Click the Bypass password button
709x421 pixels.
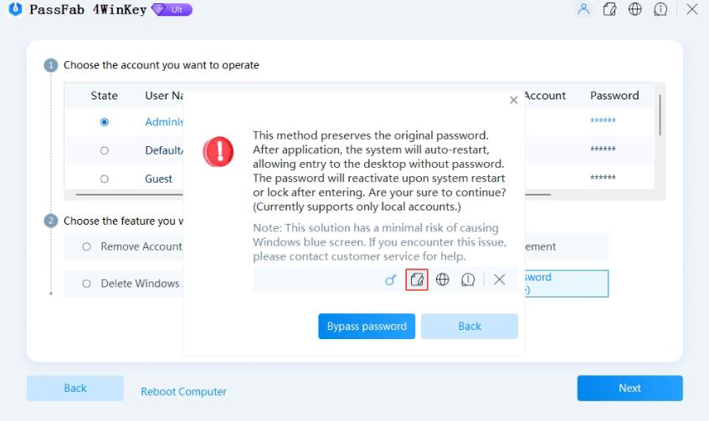tap(367, 326)
